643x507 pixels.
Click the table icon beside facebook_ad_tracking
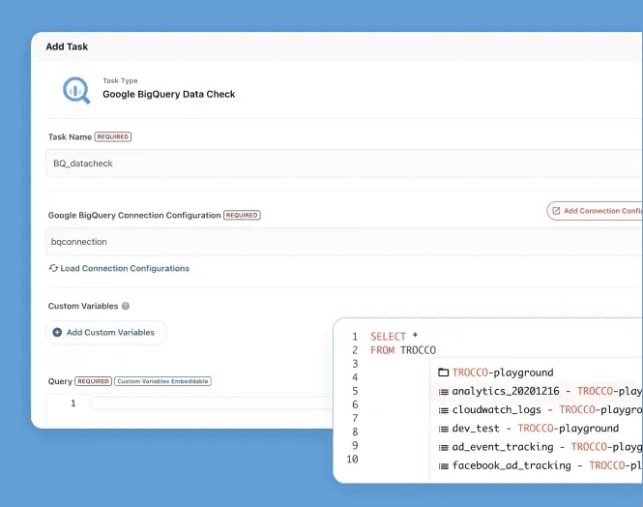(x=443, y=466)
